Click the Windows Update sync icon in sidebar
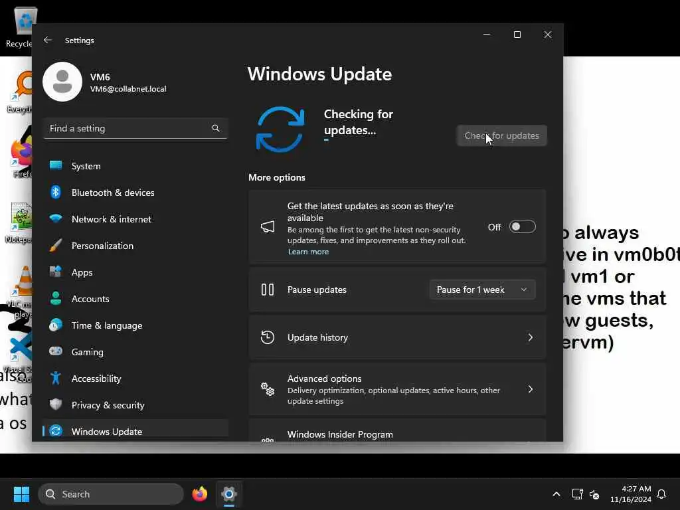The image size is (680, 510). pyautogui.click(x=56, y=430)
